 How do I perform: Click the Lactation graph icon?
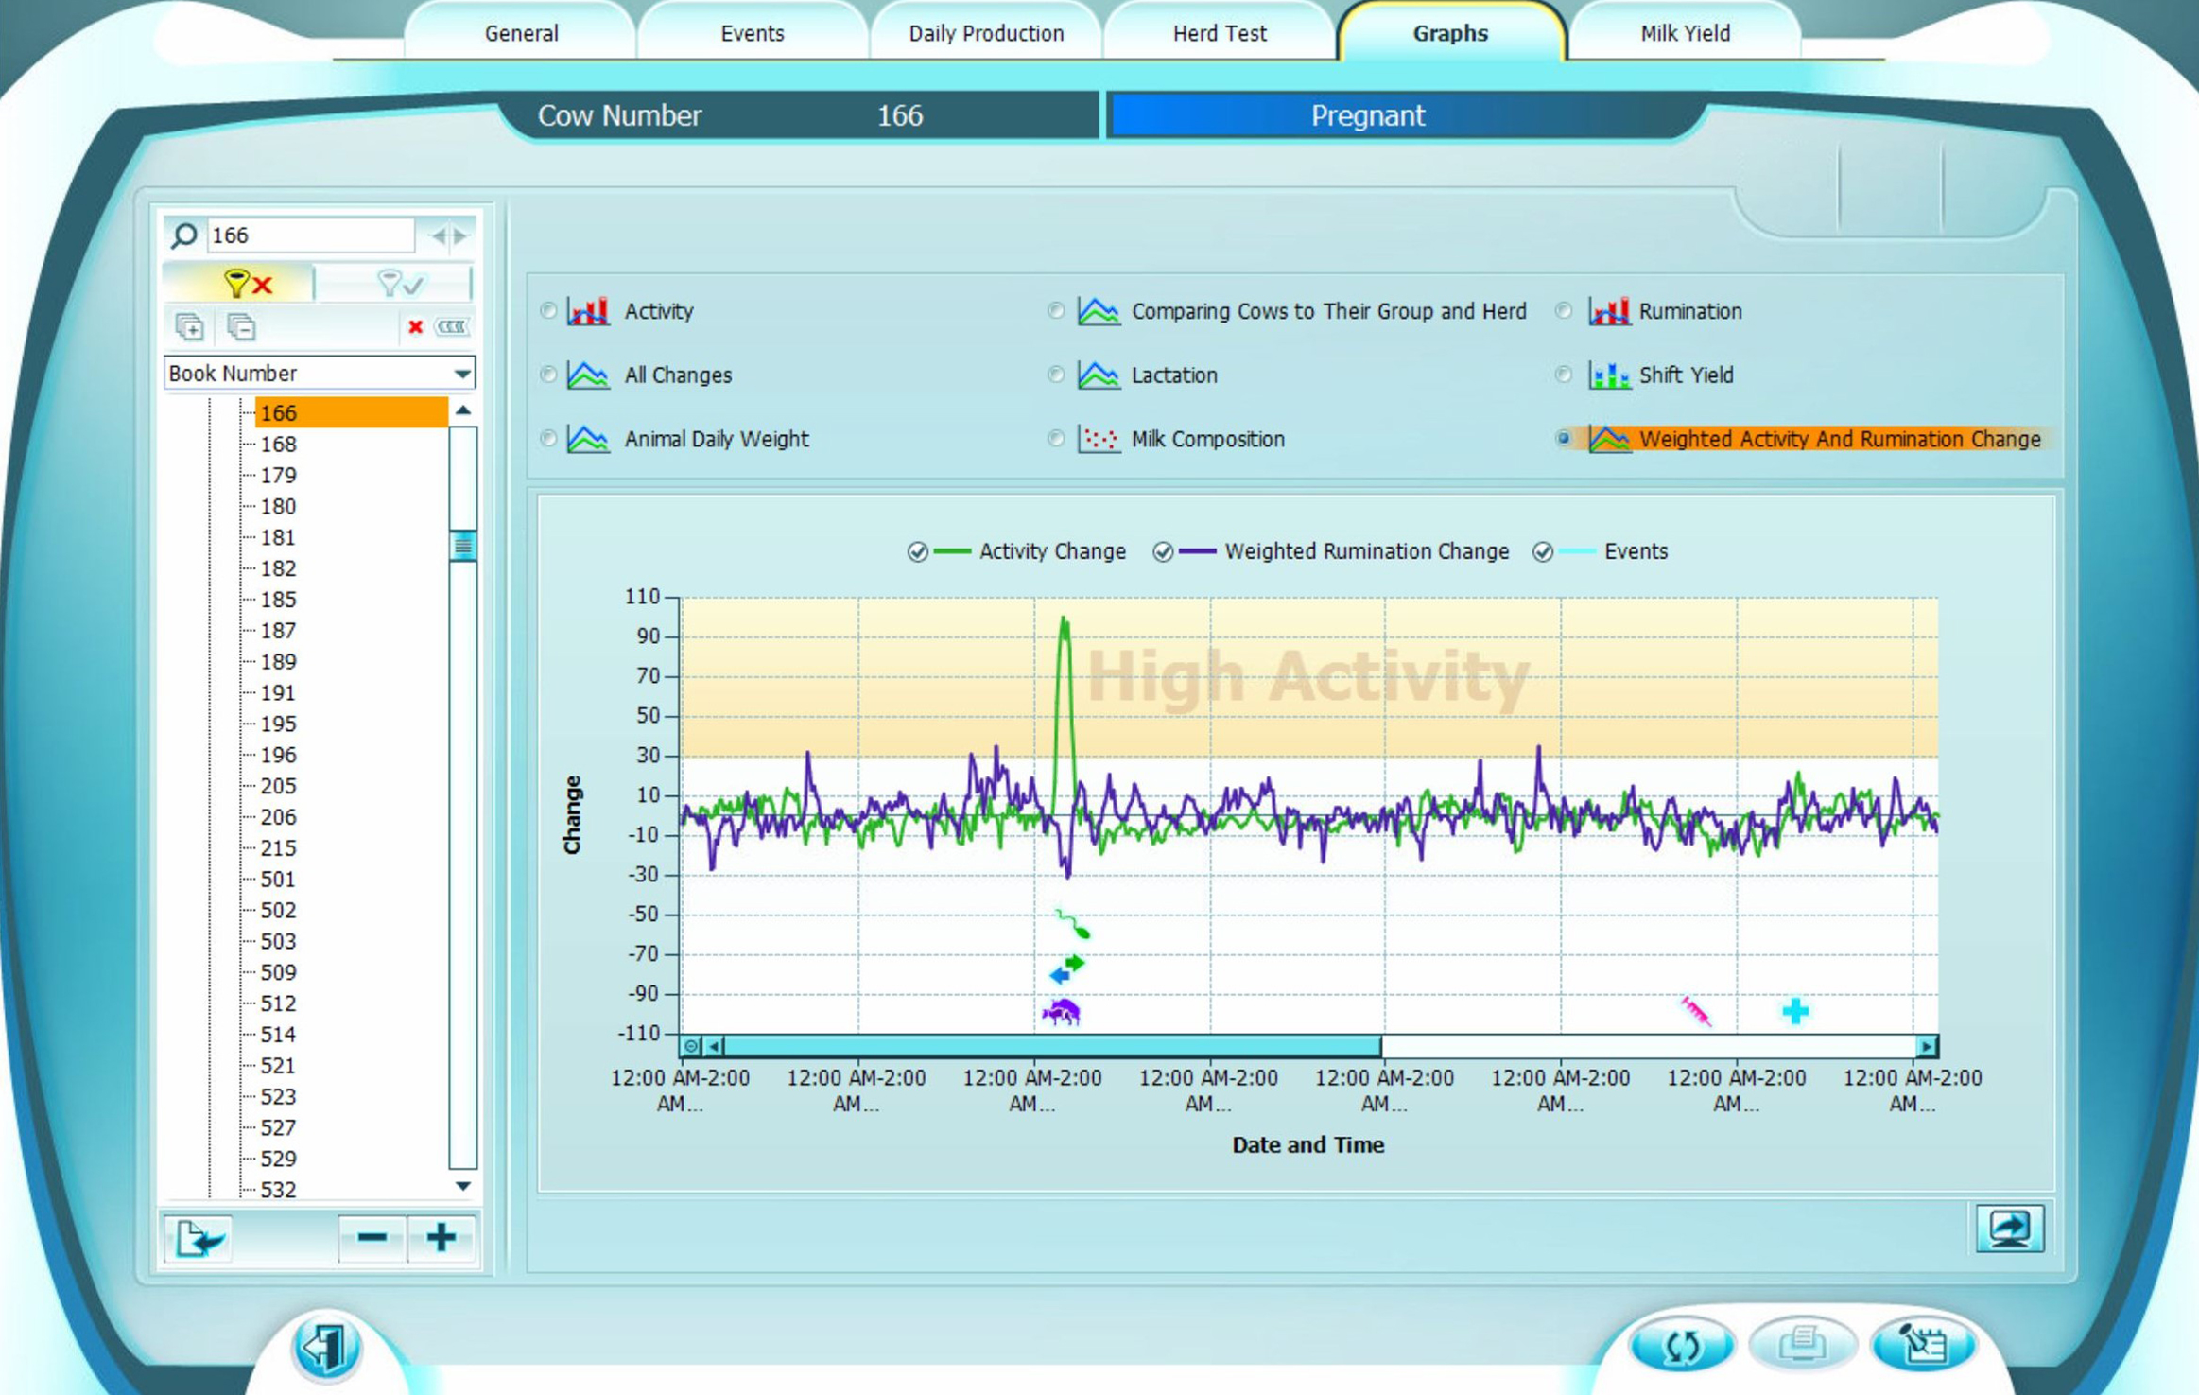tap(1099, 375)
